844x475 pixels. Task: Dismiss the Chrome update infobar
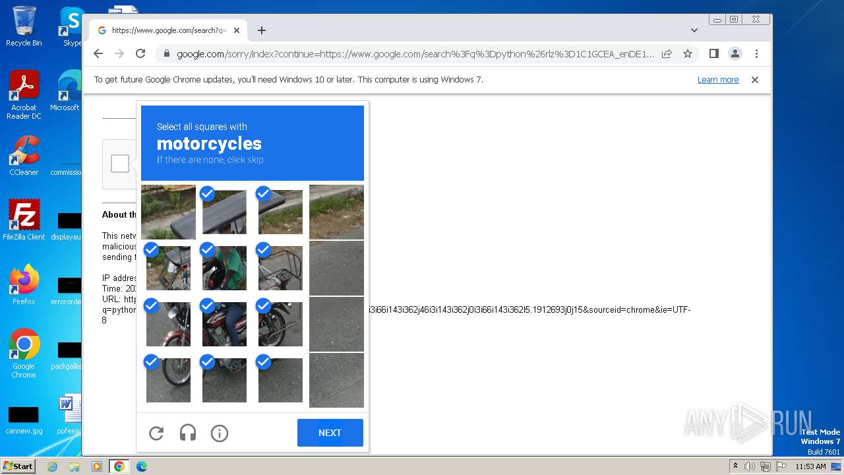755,80
